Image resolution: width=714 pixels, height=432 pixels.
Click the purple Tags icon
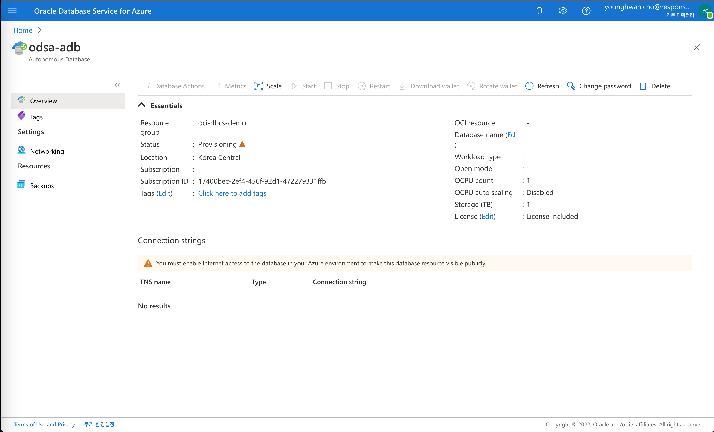[21, 116]
